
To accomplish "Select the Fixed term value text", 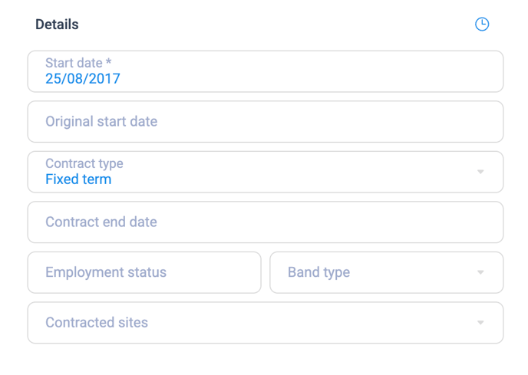I will pos(78,179).
